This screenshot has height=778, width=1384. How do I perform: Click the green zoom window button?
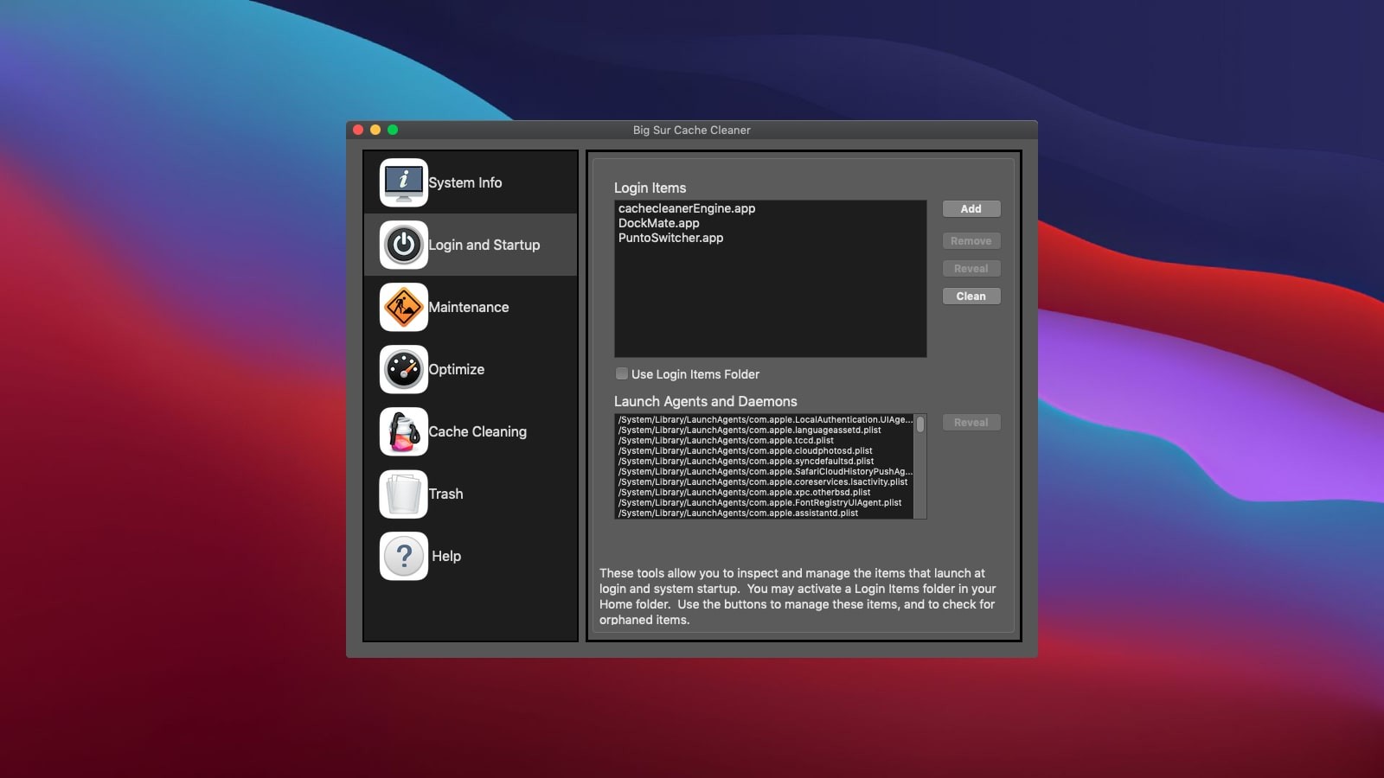[393, 130]
